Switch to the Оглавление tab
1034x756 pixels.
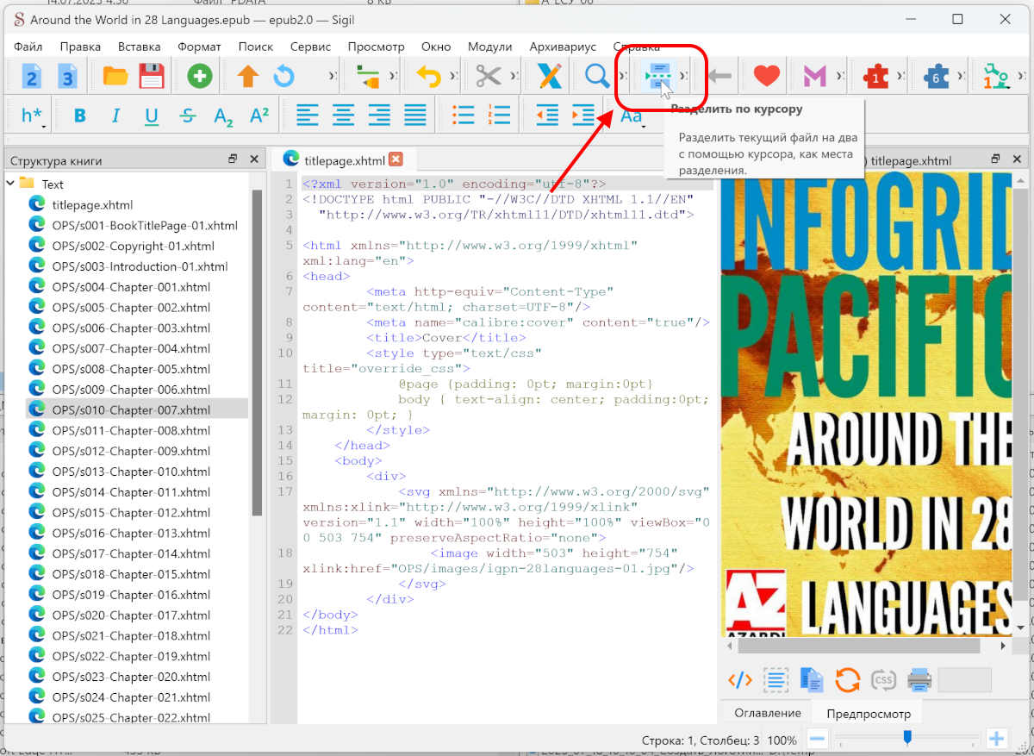pyautogui.click(x=767, y=713)
